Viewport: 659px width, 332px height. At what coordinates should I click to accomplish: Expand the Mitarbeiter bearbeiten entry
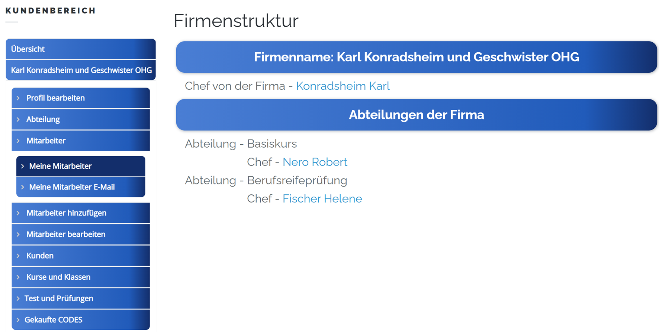(x=66, y=234)
